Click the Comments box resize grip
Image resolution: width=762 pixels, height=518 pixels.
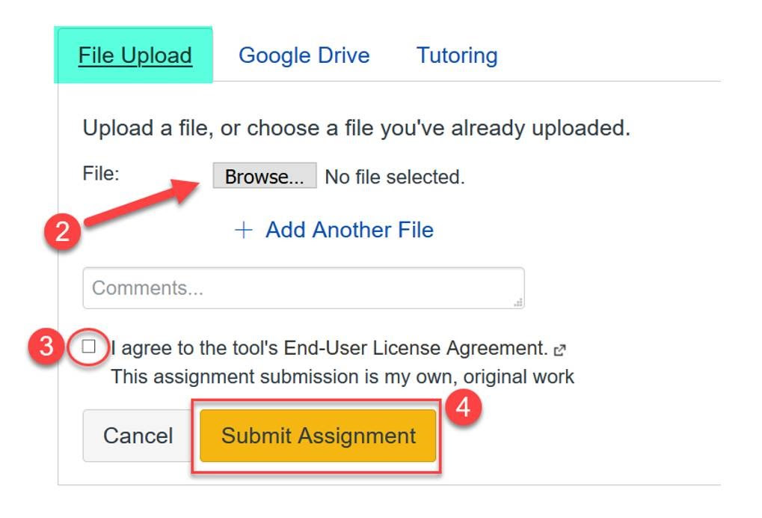point(518,302)
